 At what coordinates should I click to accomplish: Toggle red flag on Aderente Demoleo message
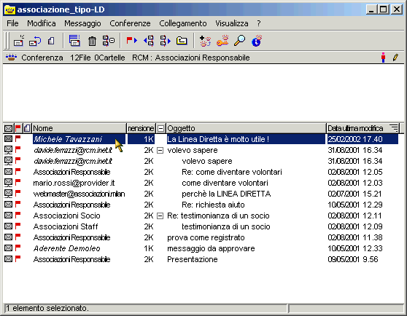18,248
